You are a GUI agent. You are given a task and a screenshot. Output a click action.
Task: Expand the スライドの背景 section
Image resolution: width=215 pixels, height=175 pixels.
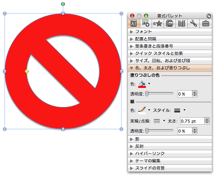(x=170, y=168)
